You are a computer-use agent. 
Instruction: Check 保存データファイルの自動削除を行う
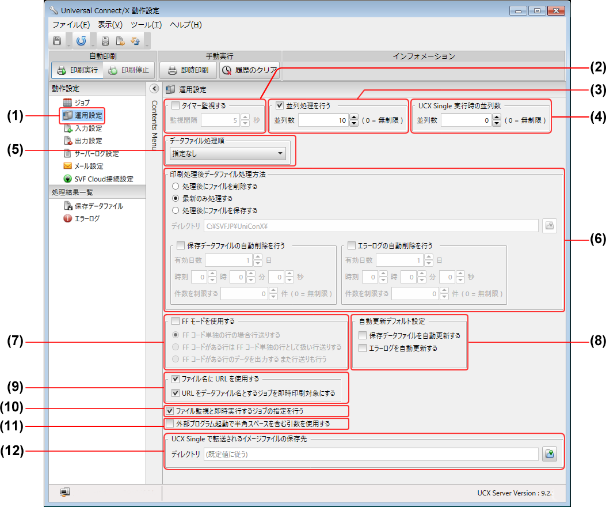(181, 246)
